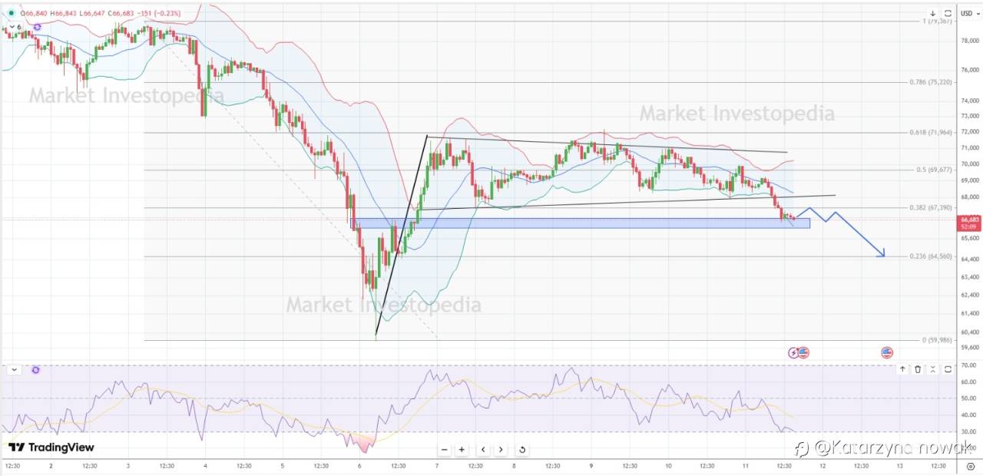The height and width of the screenshot is (476, 983).
Task: Click the scroll left arrow button
Action: 483,450
